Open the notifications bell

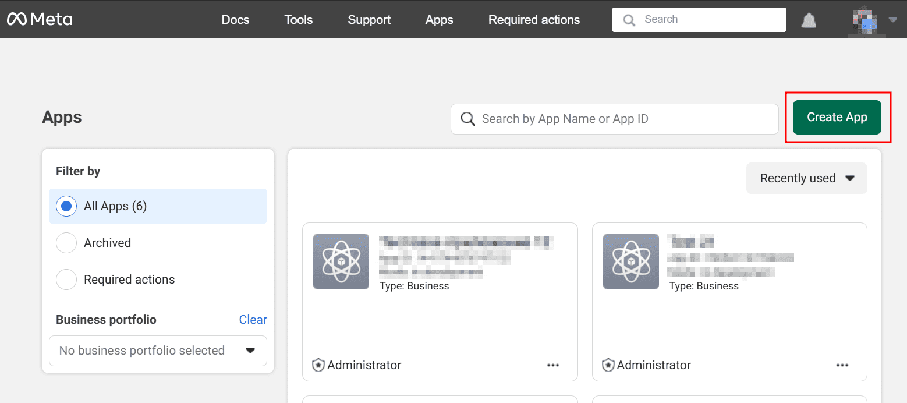(x=809, y=20)
